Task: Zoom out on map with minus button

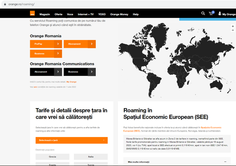Action: coord(233,30)
